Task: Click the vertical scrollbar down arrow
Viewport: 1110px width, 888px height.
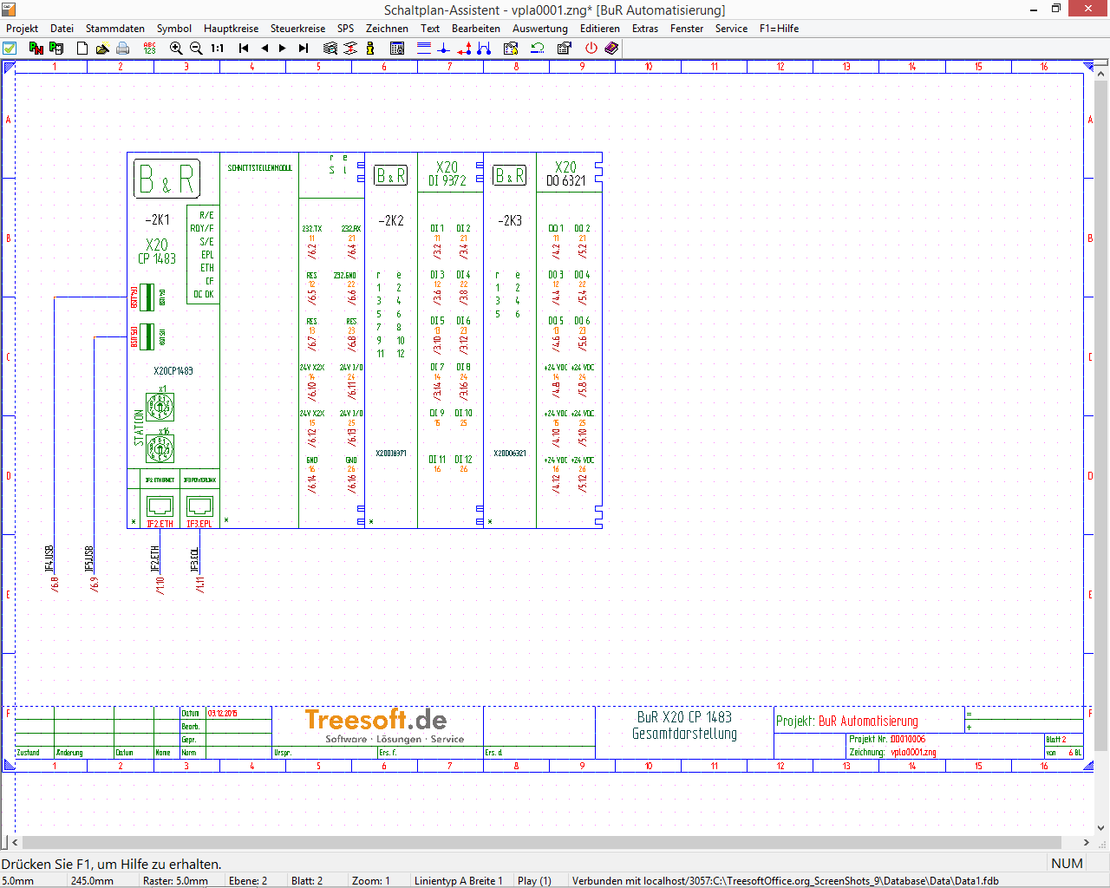Action: [1101, 827]
